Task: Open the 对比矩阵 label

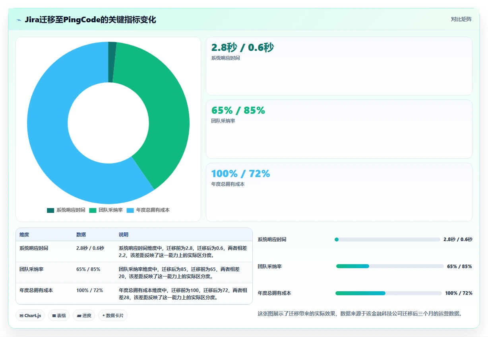Action: (461, 19)
